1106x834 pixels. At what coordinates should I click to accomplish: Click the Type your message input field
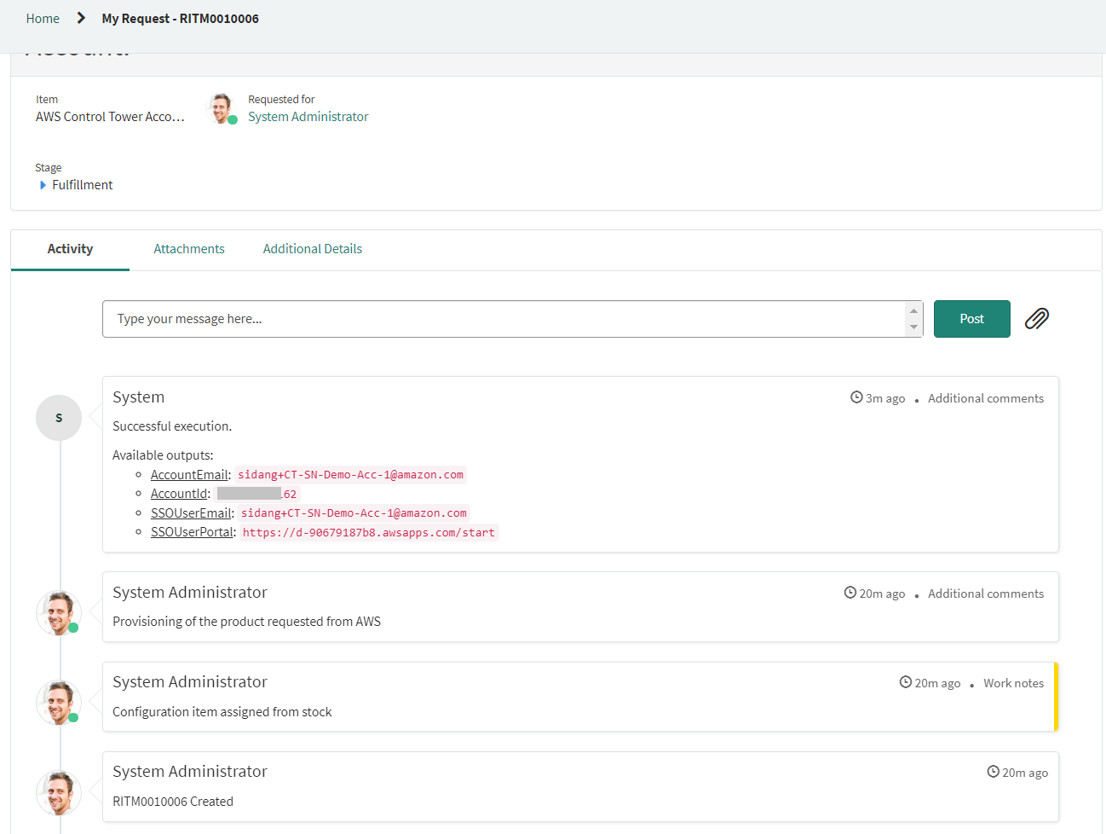tap(341, 318)
